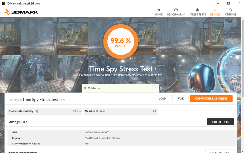Maximize the 3DMark window
This screenshot has width=244, height=153.
click(x=229, y=4)
